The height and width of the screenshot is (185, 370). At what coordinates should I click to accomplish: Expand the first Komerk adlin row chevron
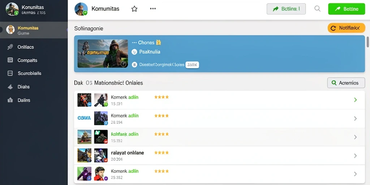click(356, 100)
